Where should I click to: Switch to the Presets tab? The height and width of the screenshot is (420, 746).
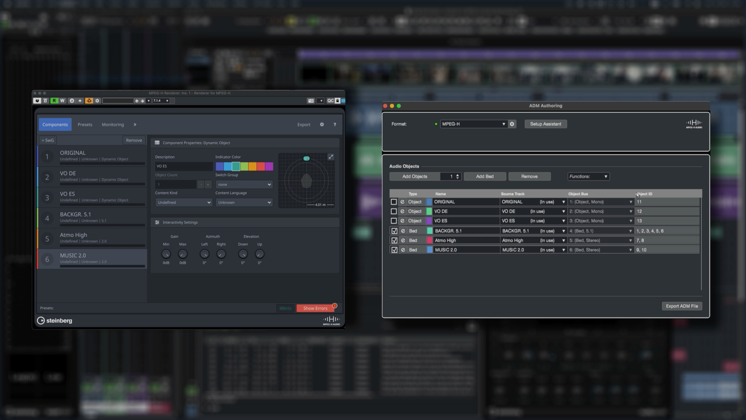(85, 124)
